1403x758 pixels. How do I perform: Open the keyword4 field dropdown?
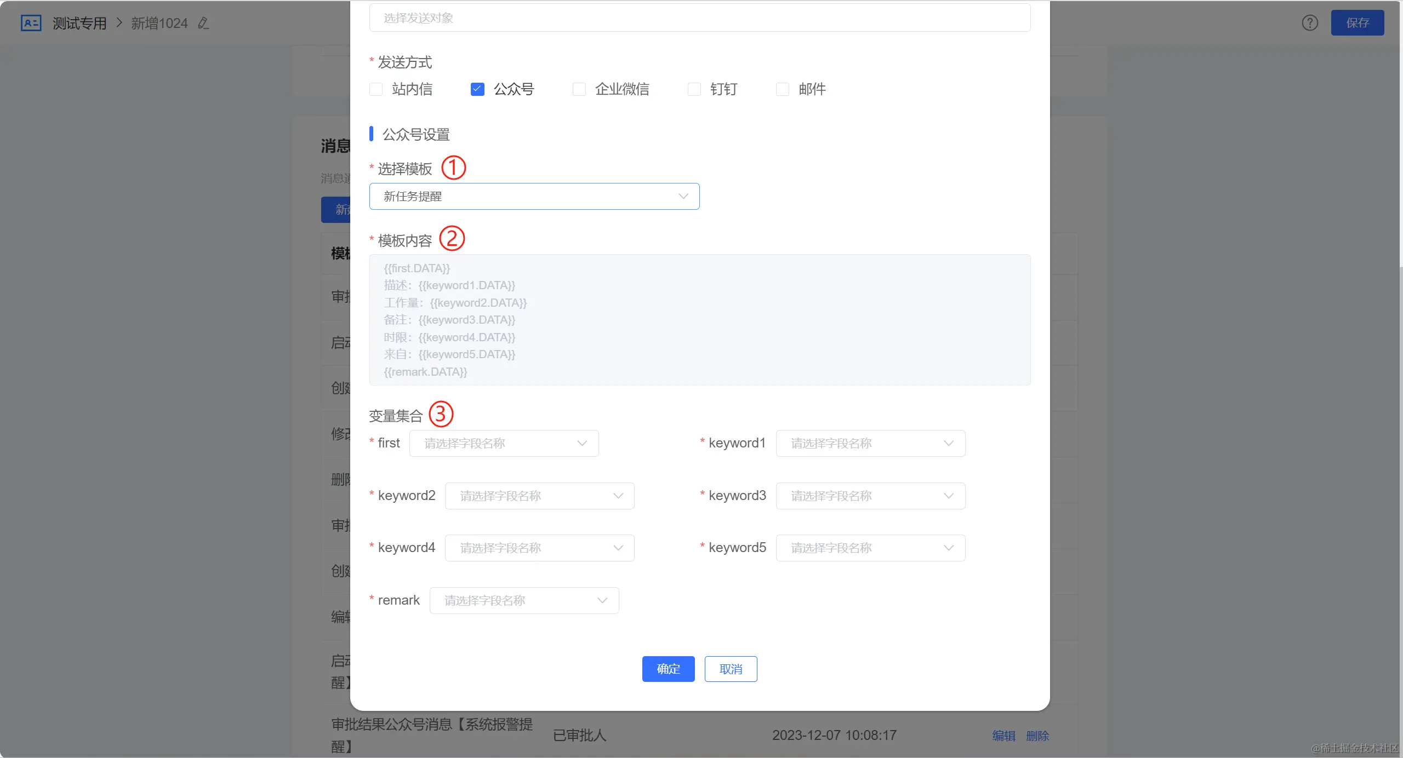(x=539, y=548)
